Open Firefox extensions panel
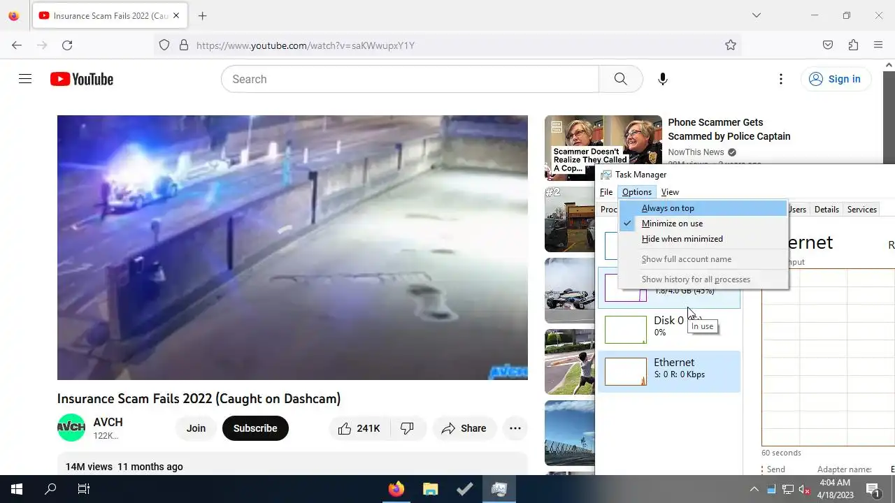The width and height of the screenshot is (895, 503). click(x=853, y=45)
